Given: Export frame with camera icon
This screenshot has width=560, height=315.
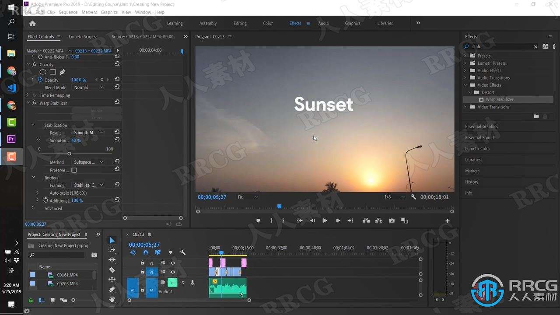Looking at the screenshot, I should (x=392, y=221).
